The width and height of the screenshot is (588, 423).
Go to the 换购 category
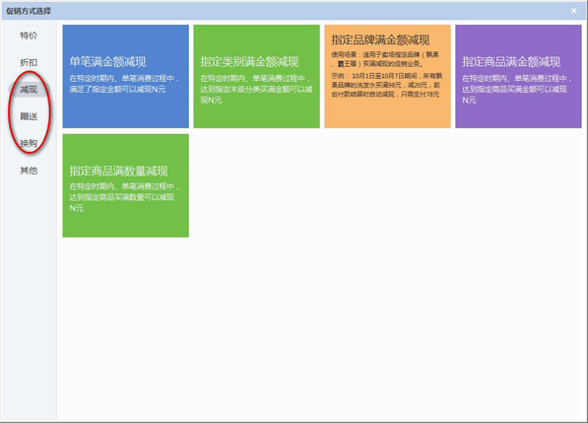(x=29, y=143)
